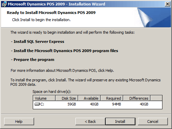Click the wizard title bar text

click(56, 4)
